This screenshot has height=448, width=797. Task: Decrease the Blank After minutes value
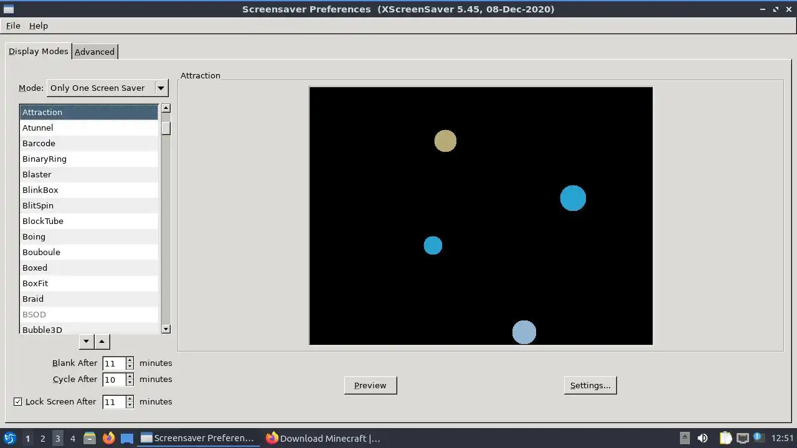coord(130,366)
